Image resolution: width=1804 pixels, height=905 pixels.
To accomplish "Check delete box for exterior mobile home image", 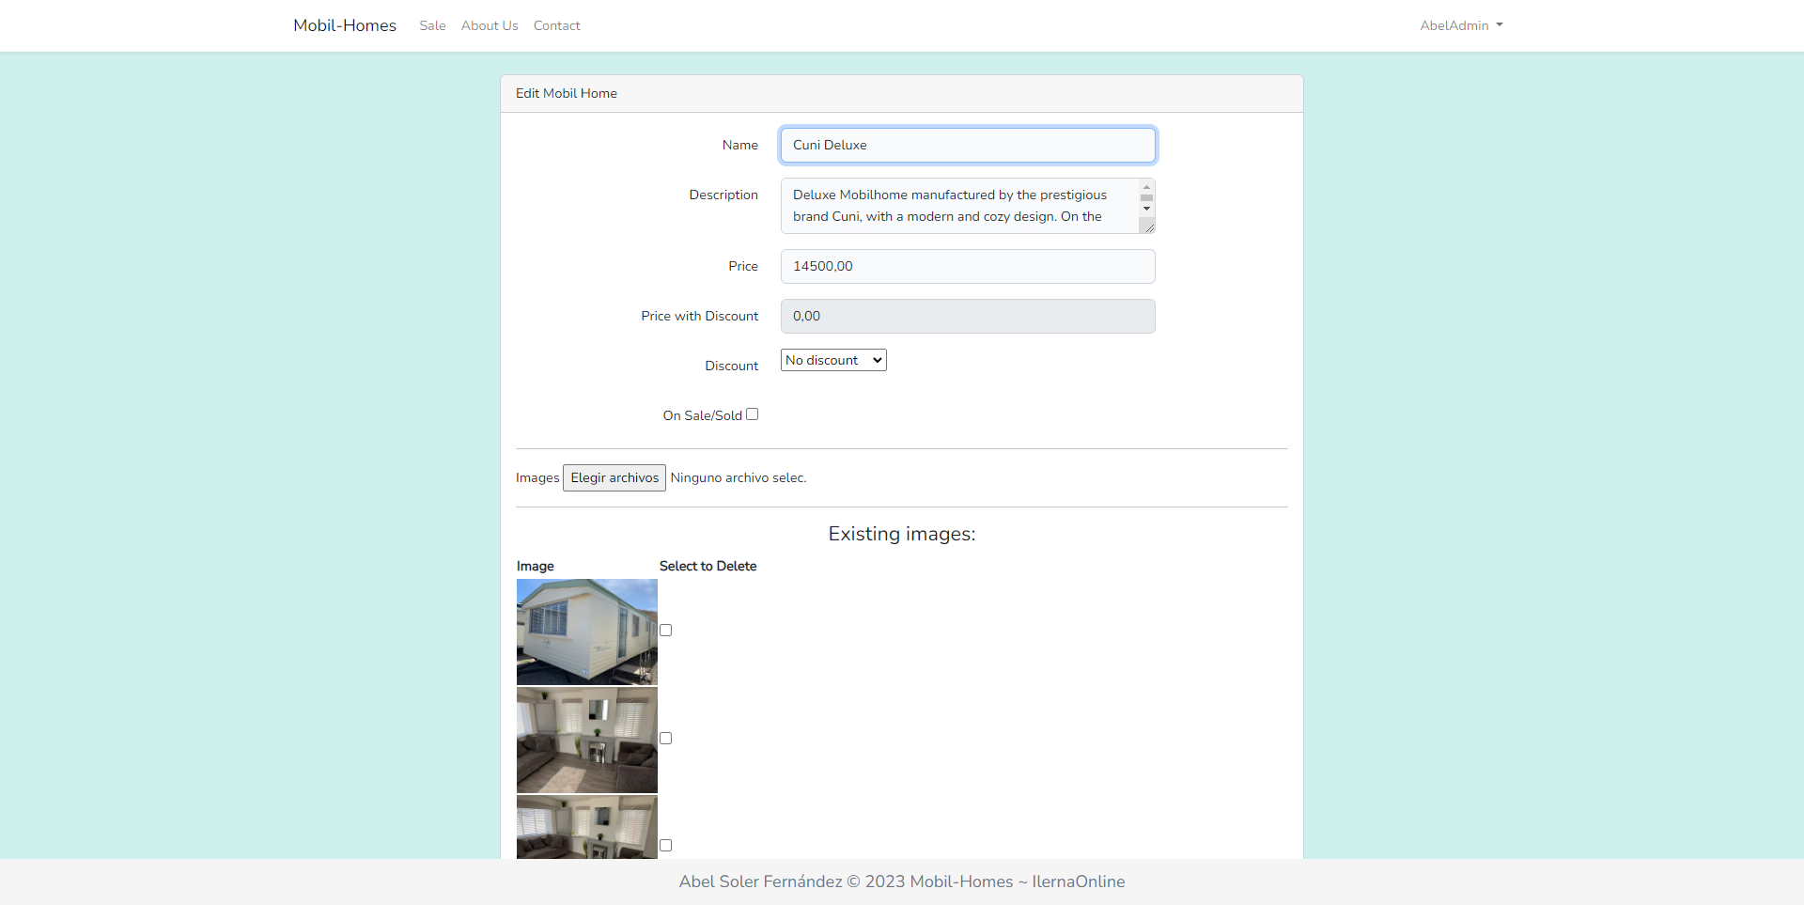I will [666, 631].
